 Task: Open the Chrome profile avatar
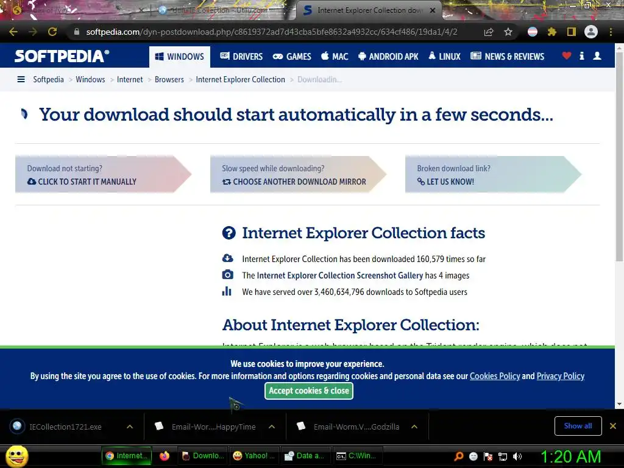coord(591,32)
